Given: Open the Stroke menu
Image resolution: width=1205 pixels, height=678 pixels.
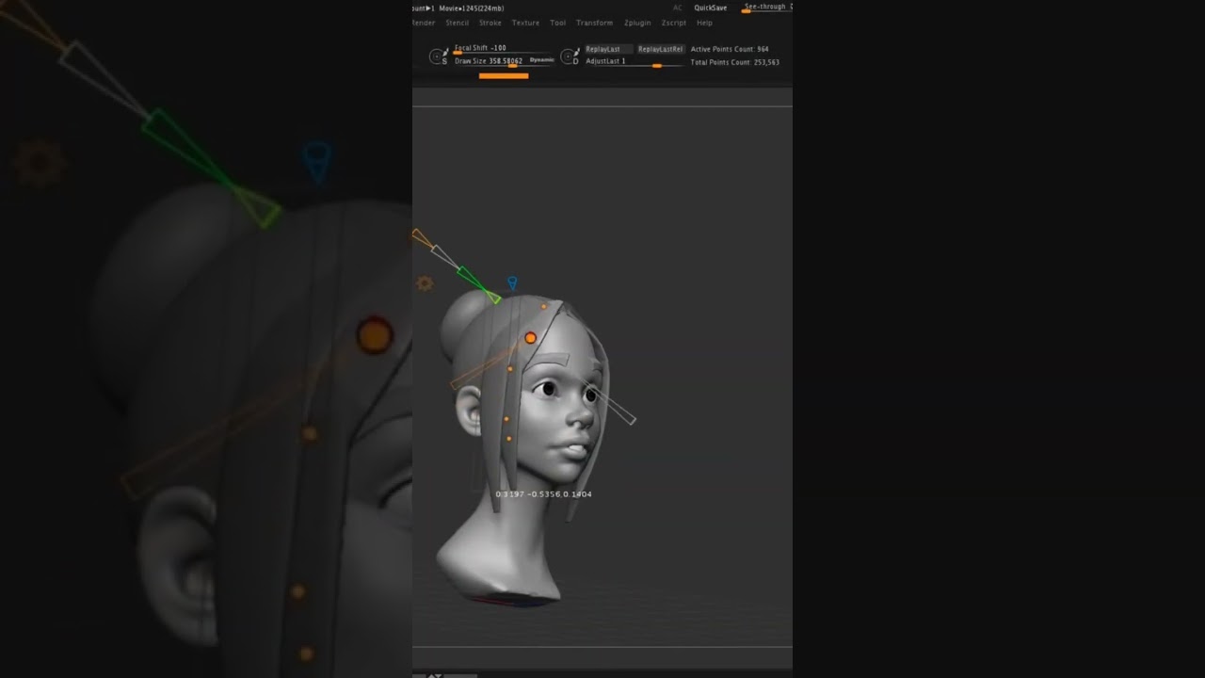Looking at the screenshot, I should coord(490,23).
